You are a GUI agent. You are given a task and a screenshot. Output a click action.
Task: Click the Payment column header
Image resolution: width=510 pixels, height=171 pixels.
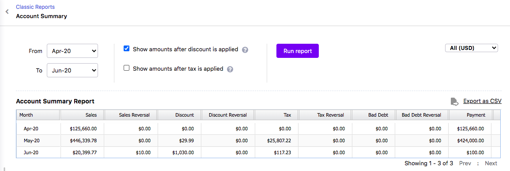pos(471,115)
